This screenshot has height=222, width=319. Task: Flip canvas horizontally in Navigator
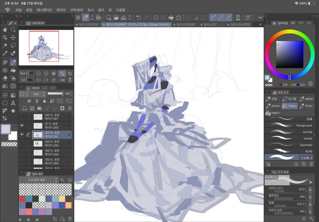62,80
